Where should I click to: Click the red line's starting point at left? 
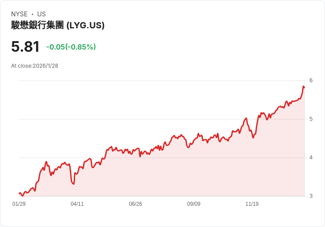pyautogui.click(x=19, y=193)
